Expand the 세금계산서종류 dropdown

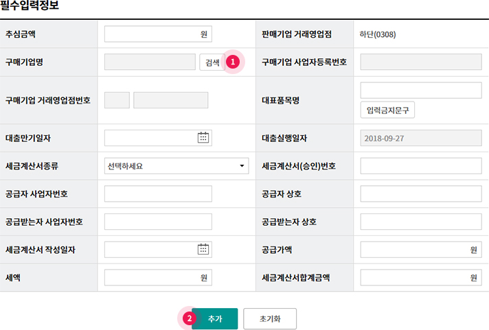pyautogui.click(x=177, y=165)
